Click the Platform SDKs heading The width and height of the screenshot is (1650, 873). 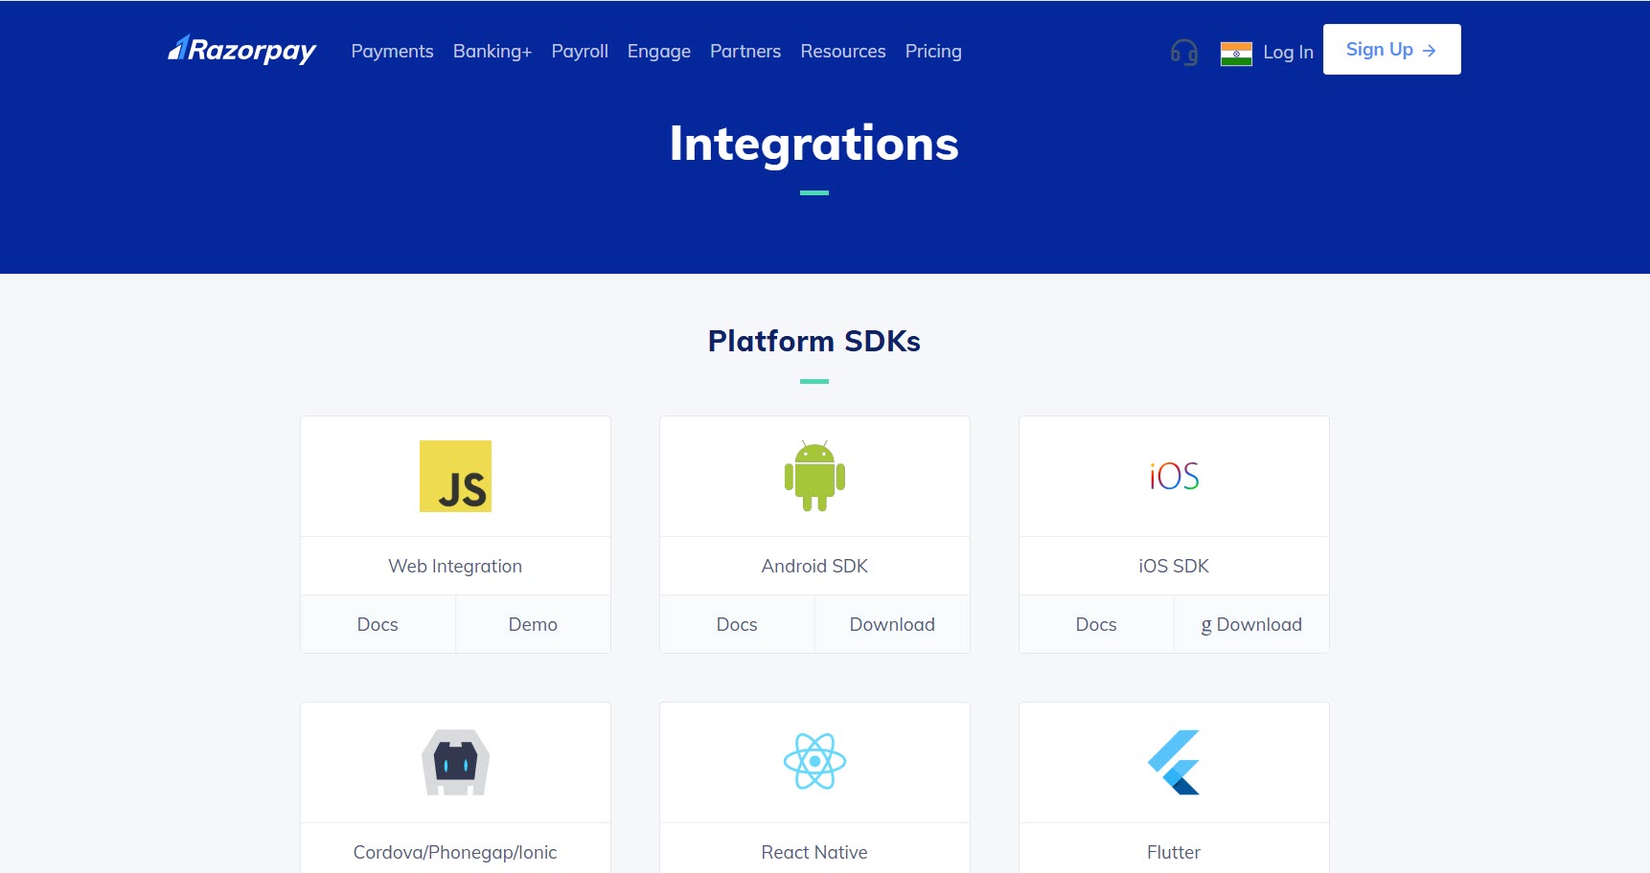pos(814,341)
